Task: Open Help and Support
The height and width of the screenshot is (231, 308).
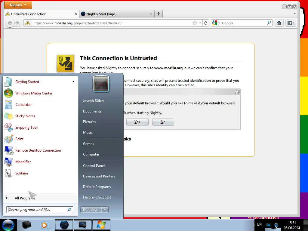Action: (97, 197)
